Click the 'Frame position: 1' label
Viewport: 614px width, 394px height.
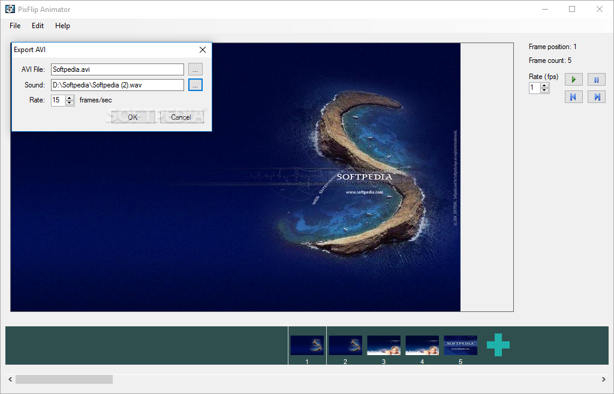coord(552,47)
